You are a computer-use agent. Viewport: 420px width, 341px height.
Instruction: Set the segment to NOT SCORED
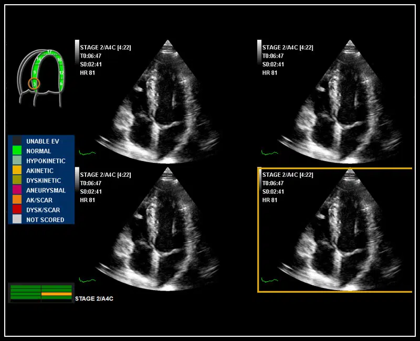click(17, 220)
